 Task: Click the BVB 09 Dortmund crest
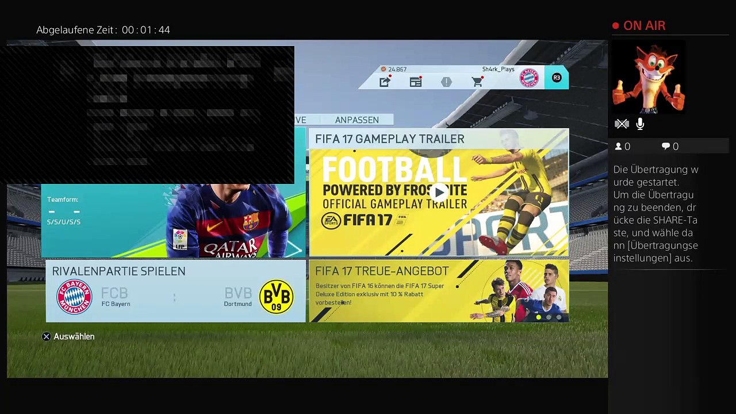[x=276, y=297]
